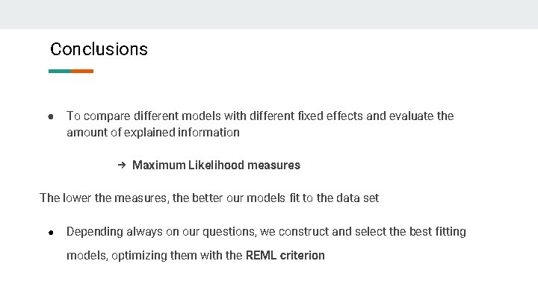Click the bold Maximum Likelihood measures text

click(216, 166)
